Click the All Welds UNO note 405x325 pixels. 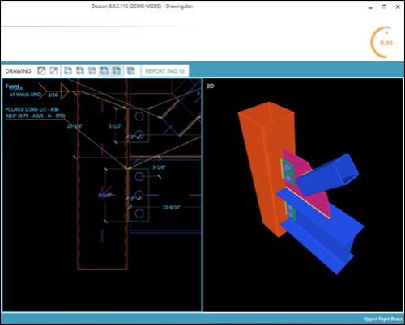coord(25,95)
